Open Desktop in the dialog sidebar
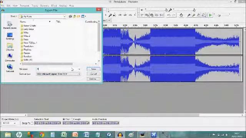Viewport: 246px width, 138px height. (10, 36)
